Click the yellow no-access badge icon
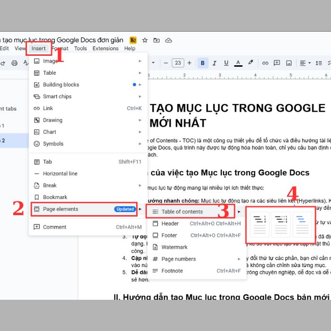This screenshot has width=331, height=331. point(133,40)
